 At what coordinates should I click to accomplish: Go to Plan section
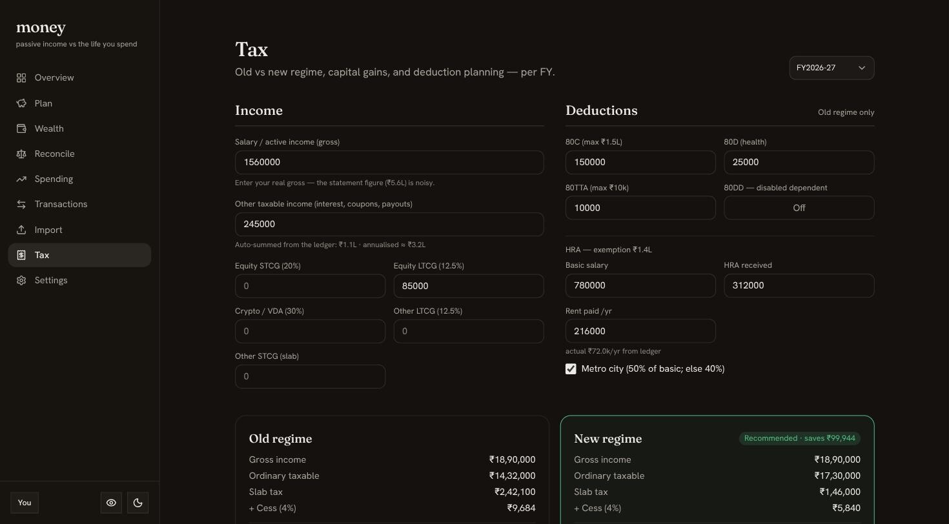click(79, 103)
